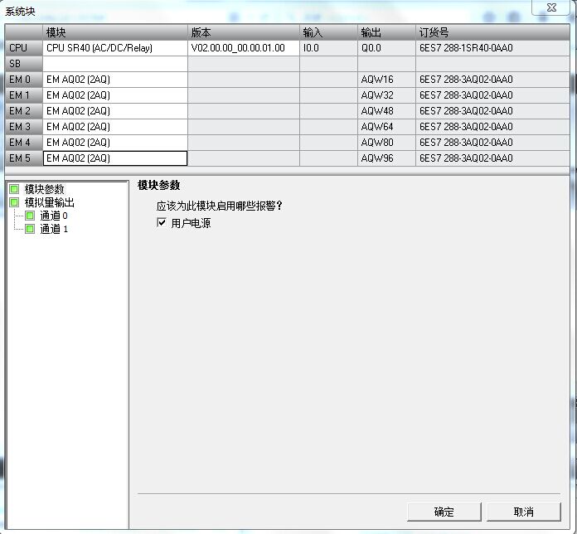
Task: Open highlighted EM 5 module cell
Action: [115, 158]
